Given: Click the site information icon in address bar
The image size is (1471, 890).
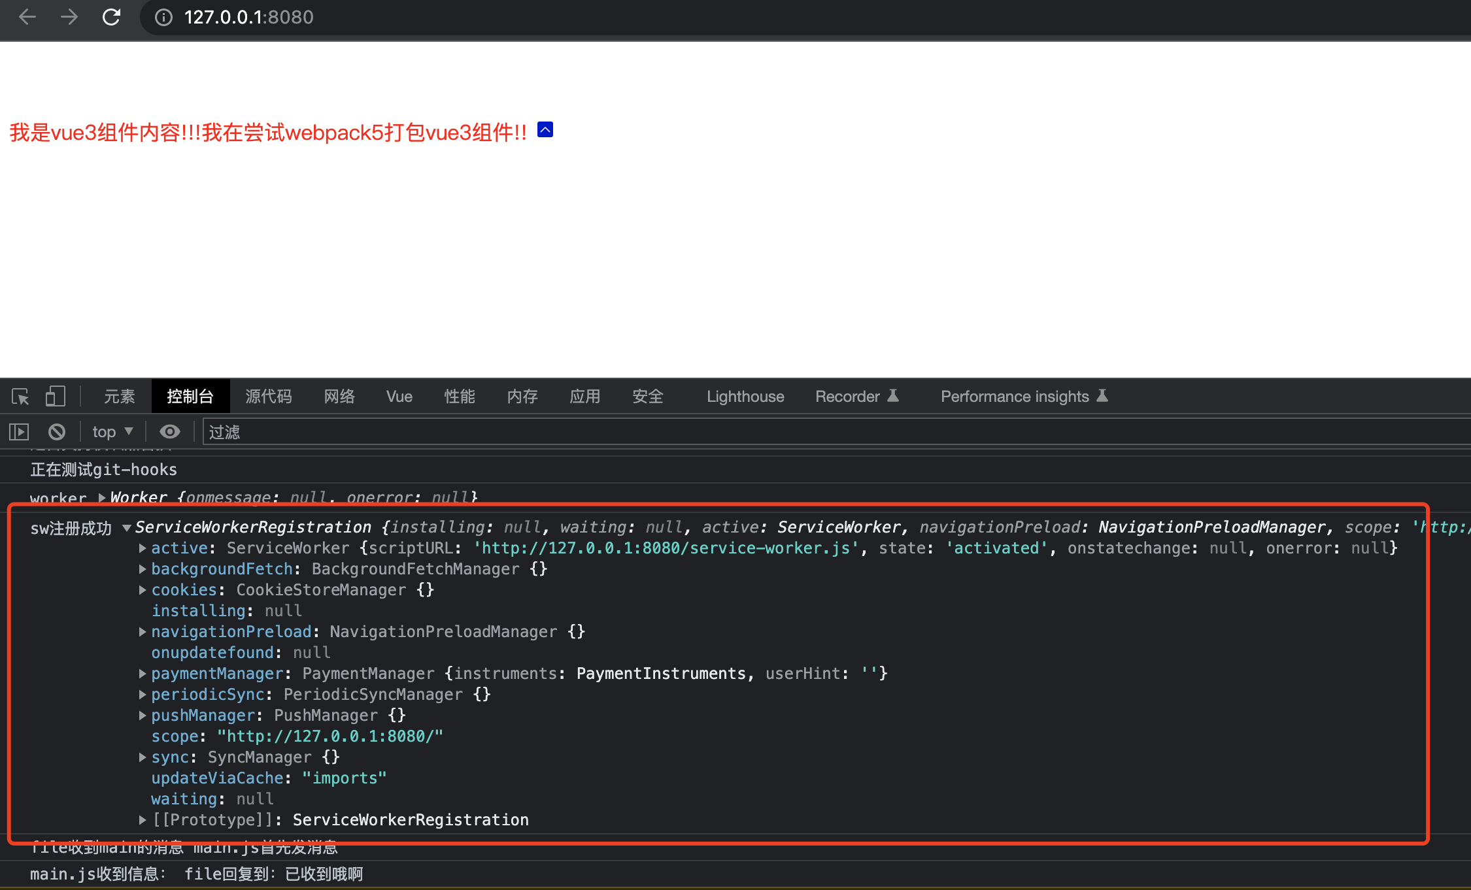Looking at the screenshot, I should tap(163, 17).
